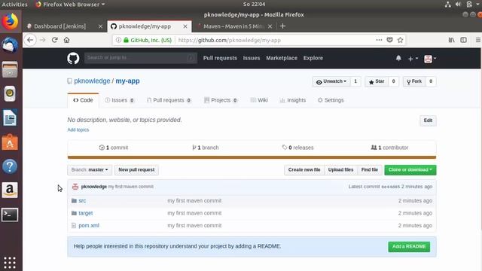This screenshot has height=271, width=482.
Task: Open Branch: master dropdown
Action: pos(90,169)
